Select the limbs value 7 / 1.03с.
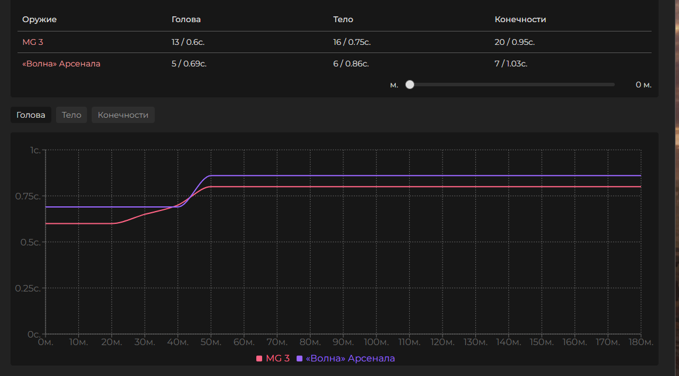Image resolution: width=679 pixels, height=376 pixels. [511, 64]
